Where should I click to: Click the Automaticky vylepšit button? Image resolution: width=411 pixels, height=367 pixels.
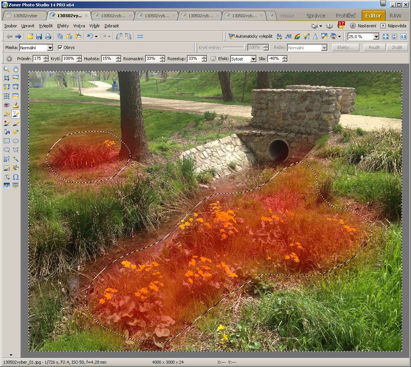tap(250, 36)
